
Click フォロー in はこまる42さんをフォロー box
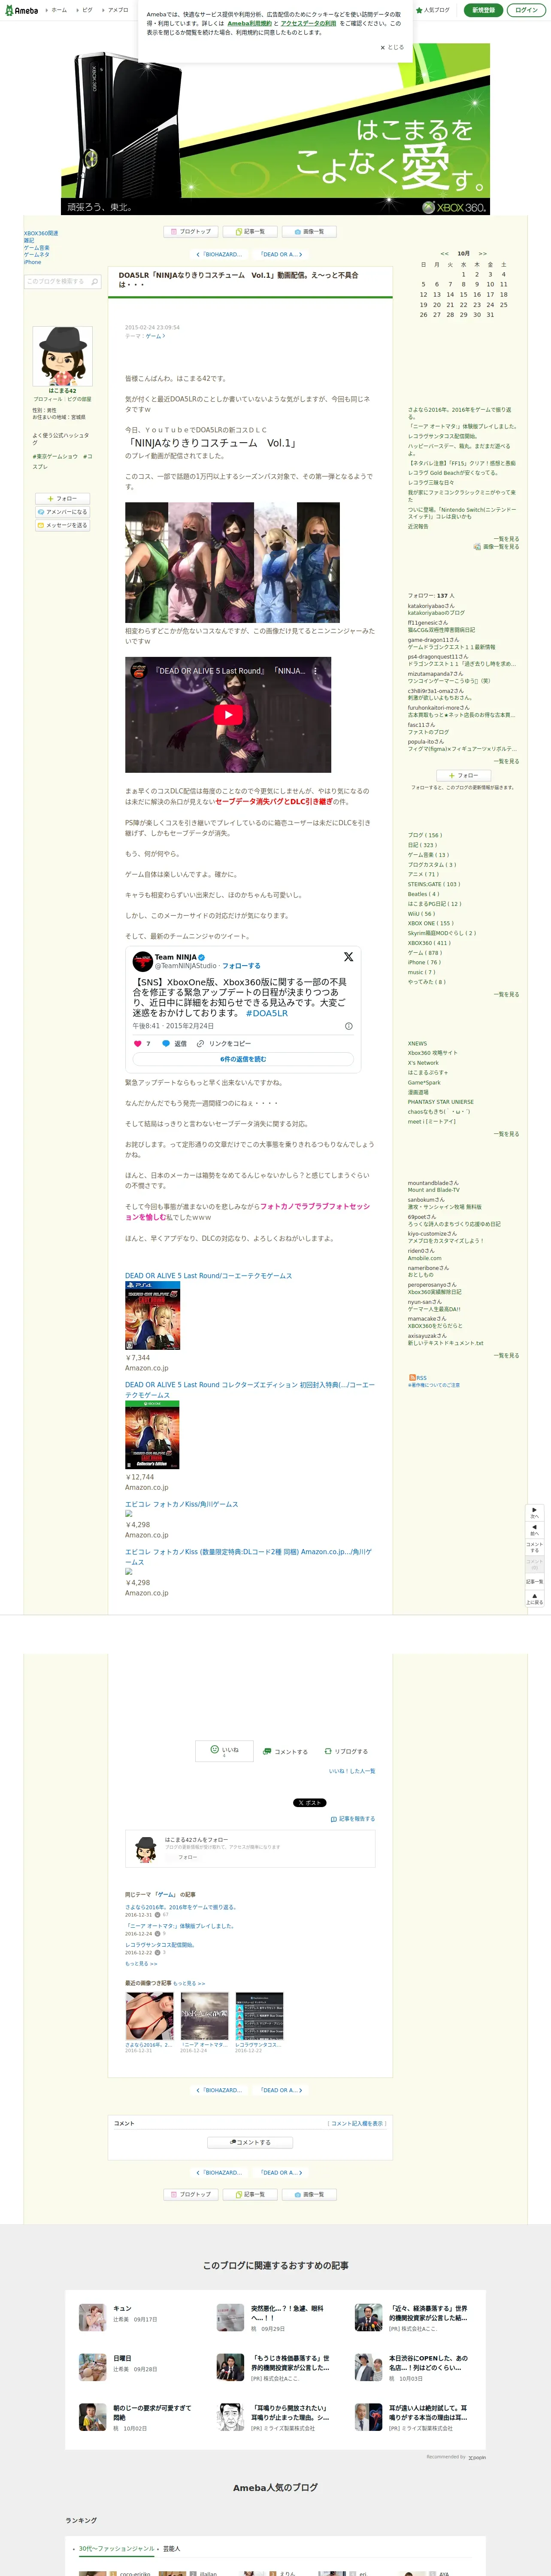click(188, 1857)
